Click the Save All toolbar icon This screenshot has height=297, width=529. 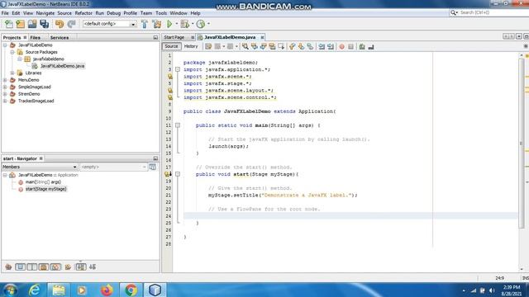(x=44, y=24)
